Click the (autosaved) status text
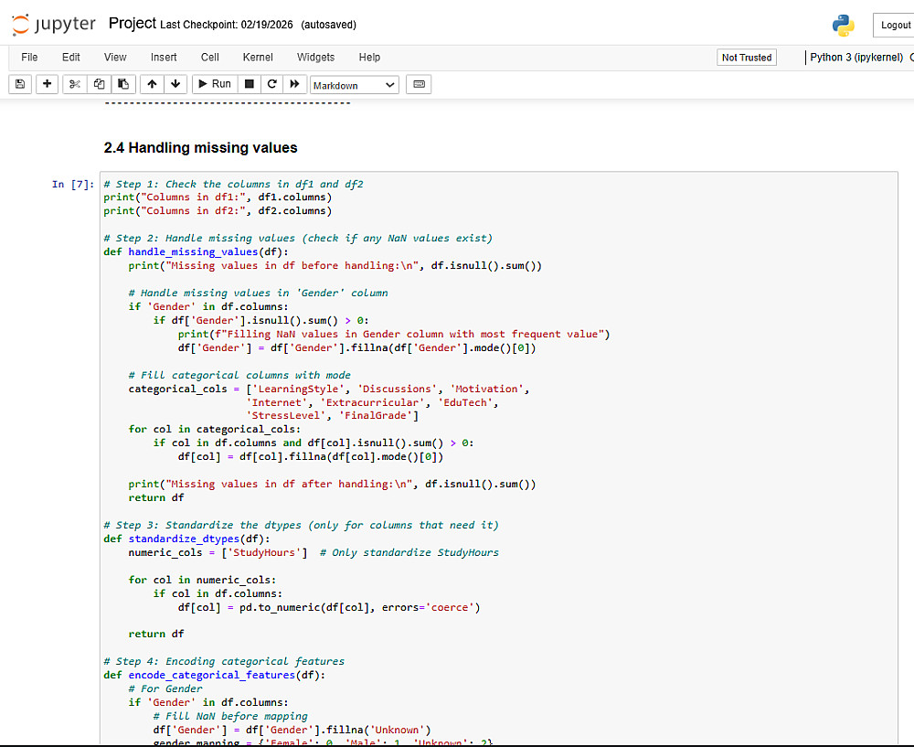The image size is (914, 747). (328, 25)
